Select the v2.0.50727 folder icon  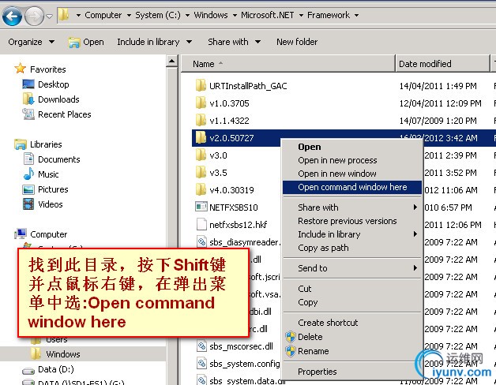(201, 138)
